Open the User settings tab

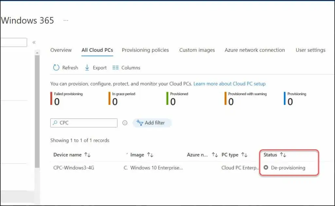point(310,50)
